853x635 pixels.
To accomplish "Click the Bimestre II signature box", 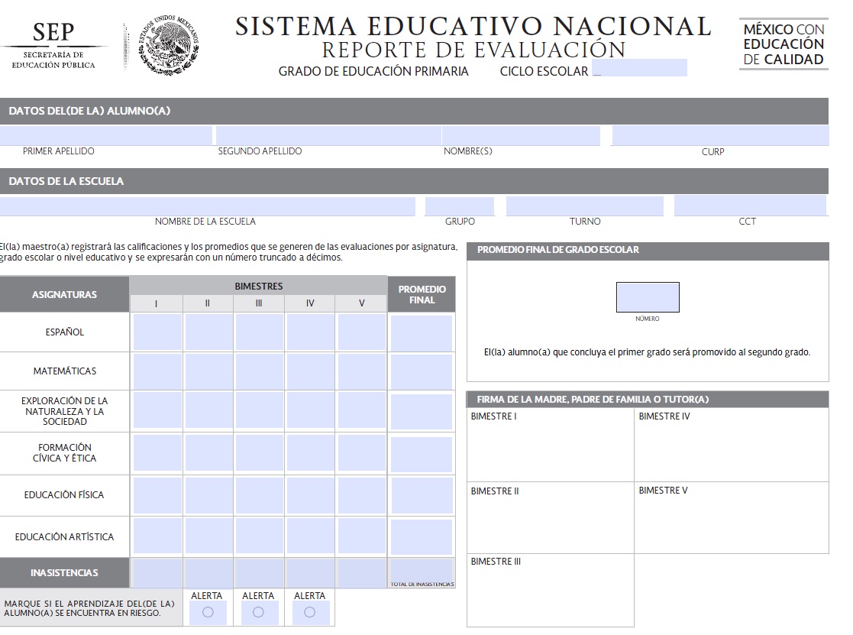I will pos(551,518).
